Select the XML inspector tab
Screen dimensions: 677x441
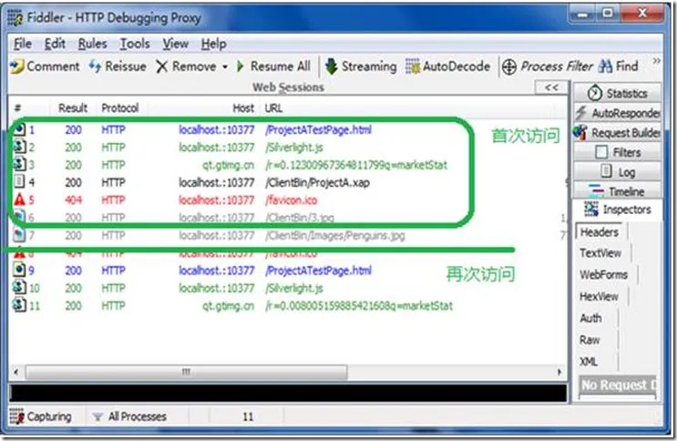coord(589,361)
